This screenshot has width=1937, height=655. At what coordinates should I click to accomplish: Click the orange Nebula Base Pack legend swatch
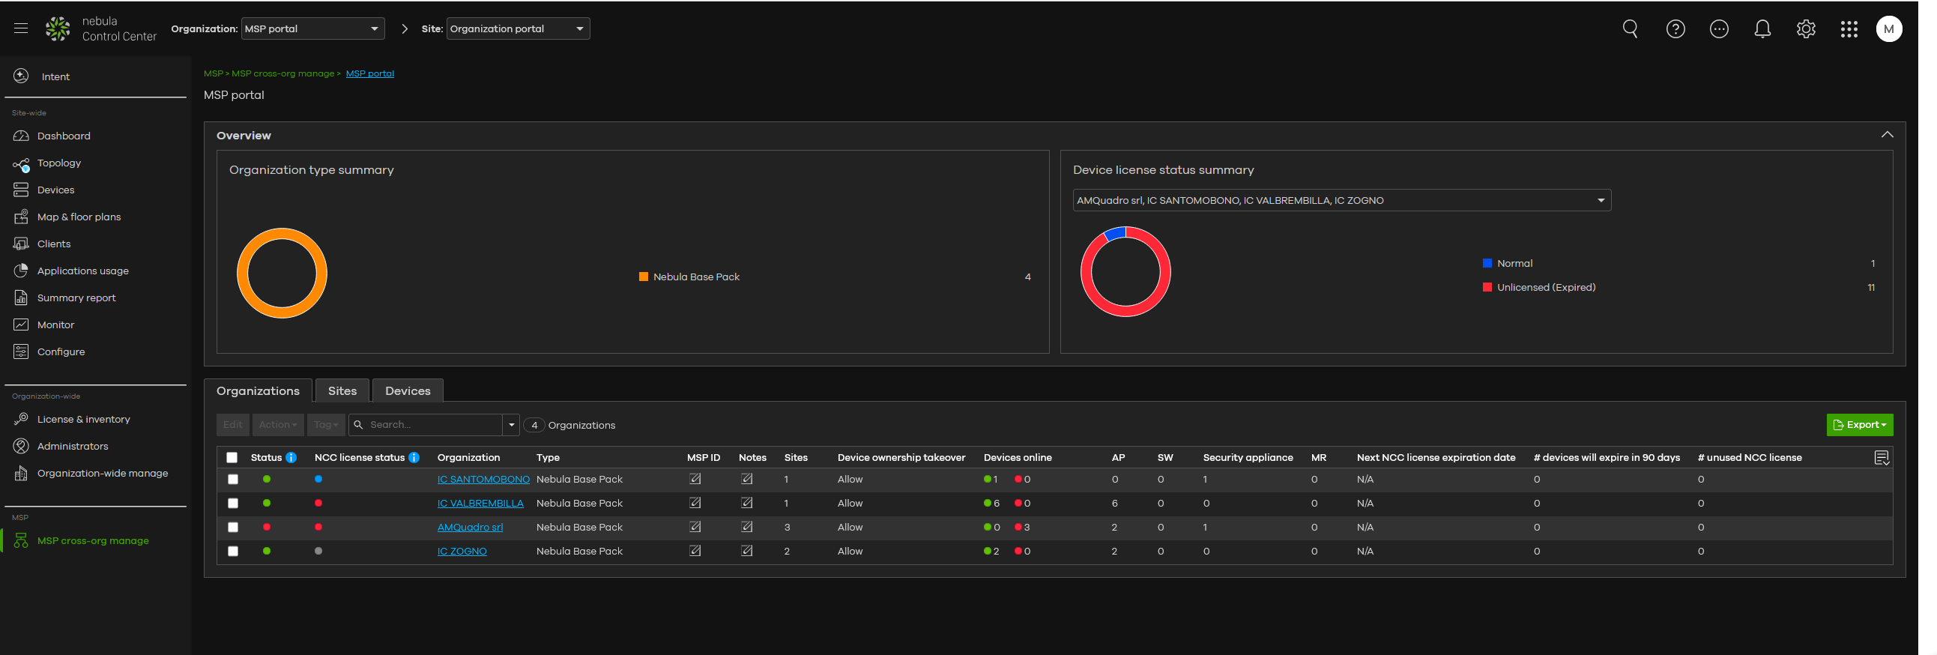644,277
